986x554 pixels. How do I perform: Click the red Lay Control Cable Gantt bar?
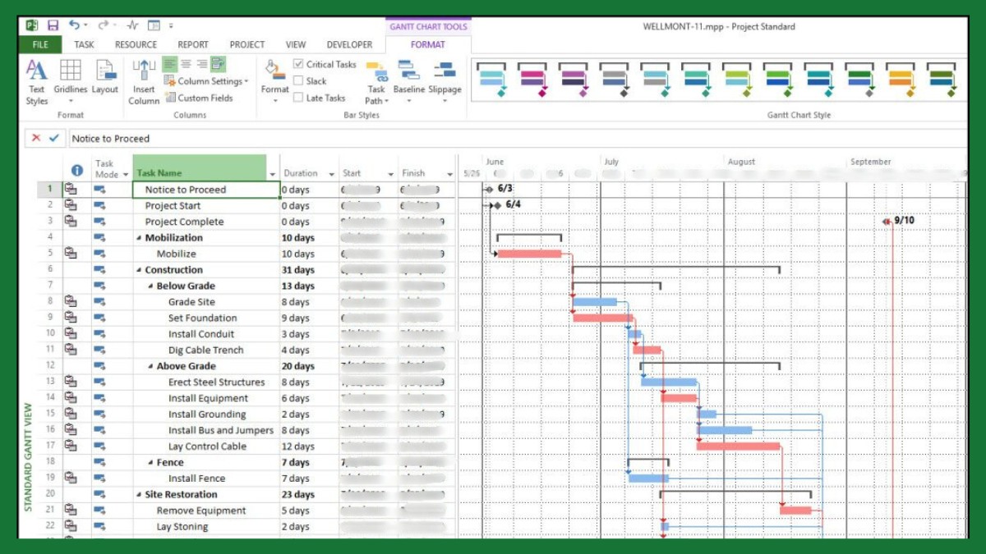click(x=738, y=446)
